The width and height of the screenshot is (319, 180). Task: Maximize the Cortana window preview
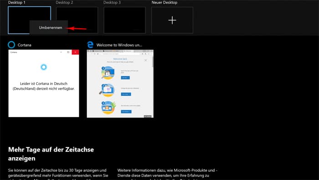pyautogui.click(x=68, y=52)
